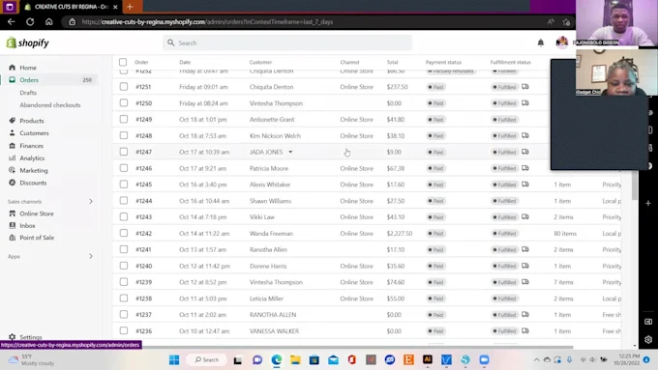Open Abandoned checkouts
The width and height of the screenshot is (658, 370).
50,105
